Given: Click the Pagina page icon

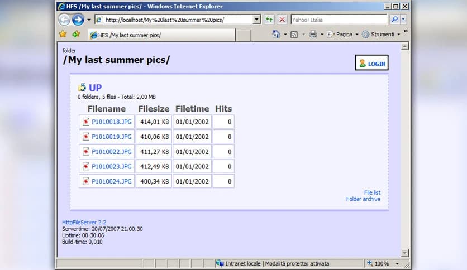Looking at the screenshot, I should point(330,35).
